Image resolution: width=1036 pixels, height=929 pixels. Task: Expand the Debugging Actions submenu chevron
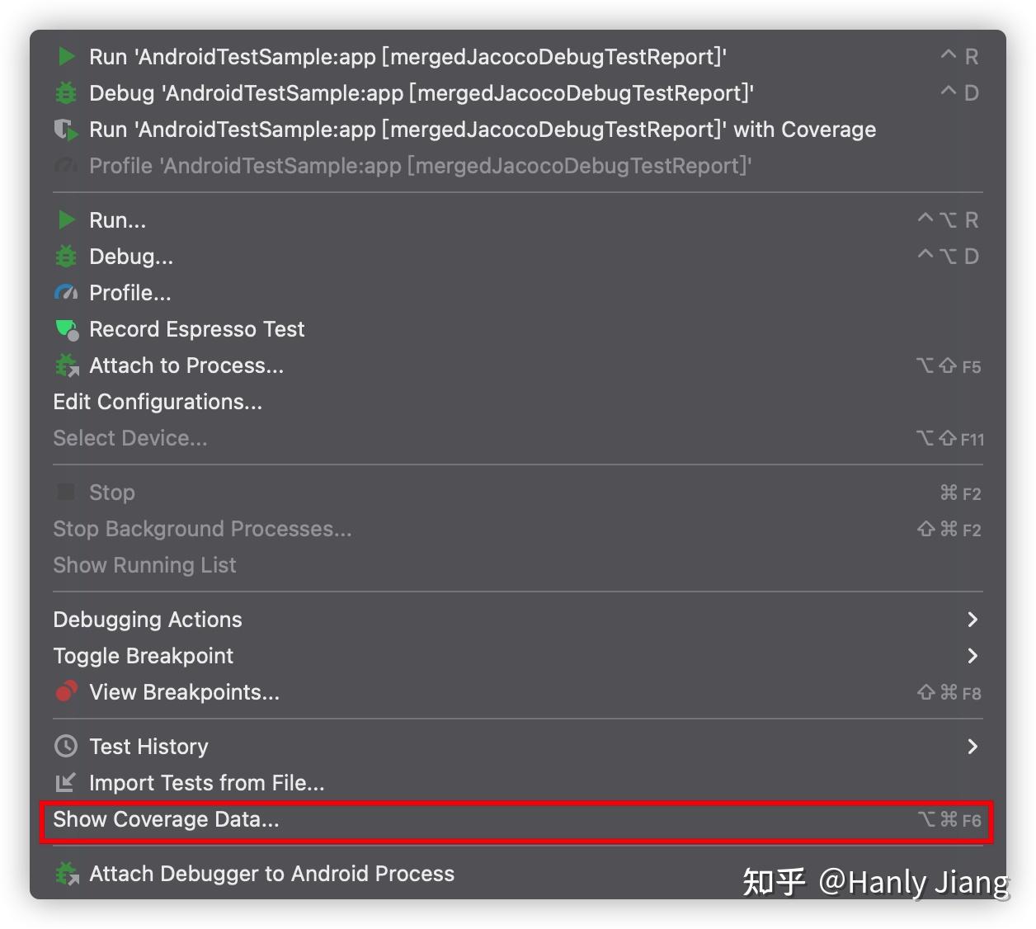[972, 620]
